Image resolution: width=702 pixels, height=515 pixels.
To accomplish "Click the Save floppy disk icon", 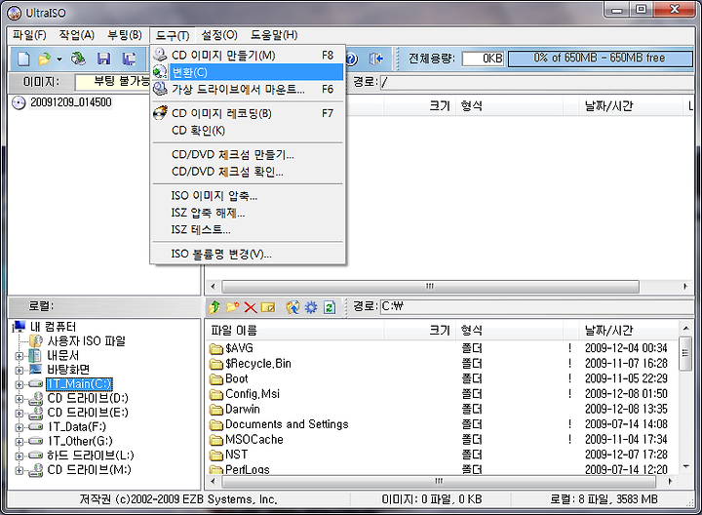I will pos(104,59).
